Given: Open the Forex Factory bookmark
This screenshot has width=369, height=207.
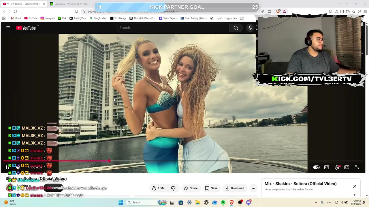Looking at the screenshot, I should coord(194,18).
